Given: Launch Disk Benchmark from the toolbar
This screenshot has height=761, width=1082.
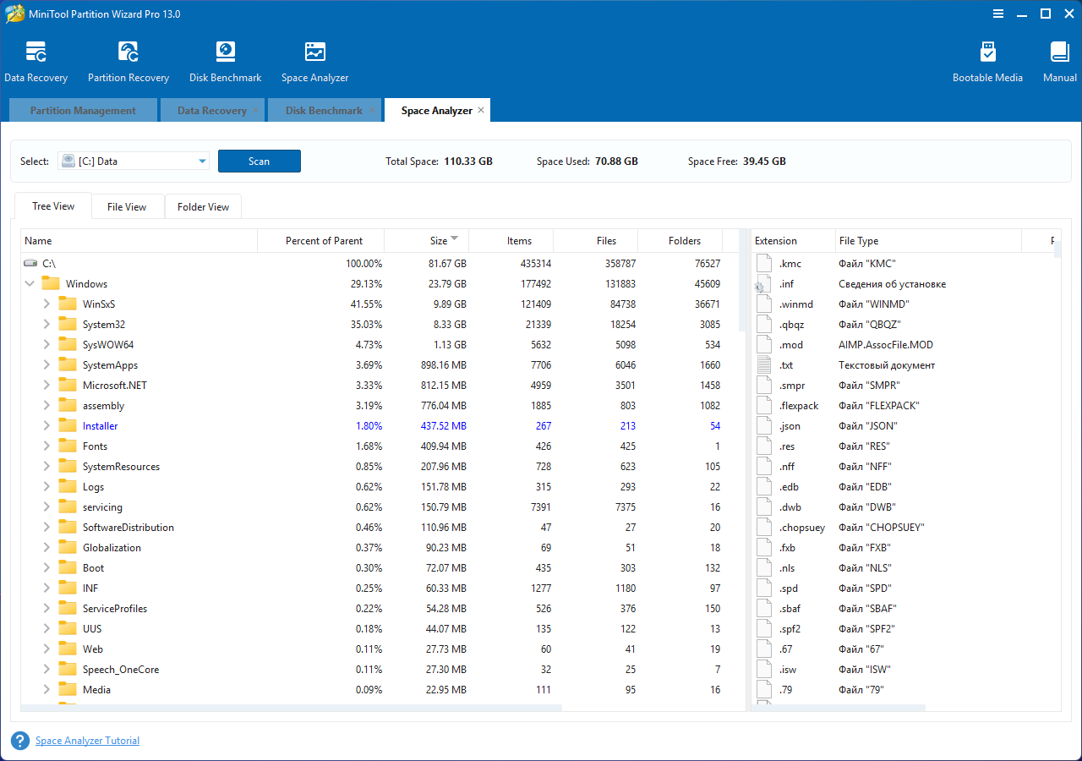Looking at the screenshot, I should pos(225,52).
